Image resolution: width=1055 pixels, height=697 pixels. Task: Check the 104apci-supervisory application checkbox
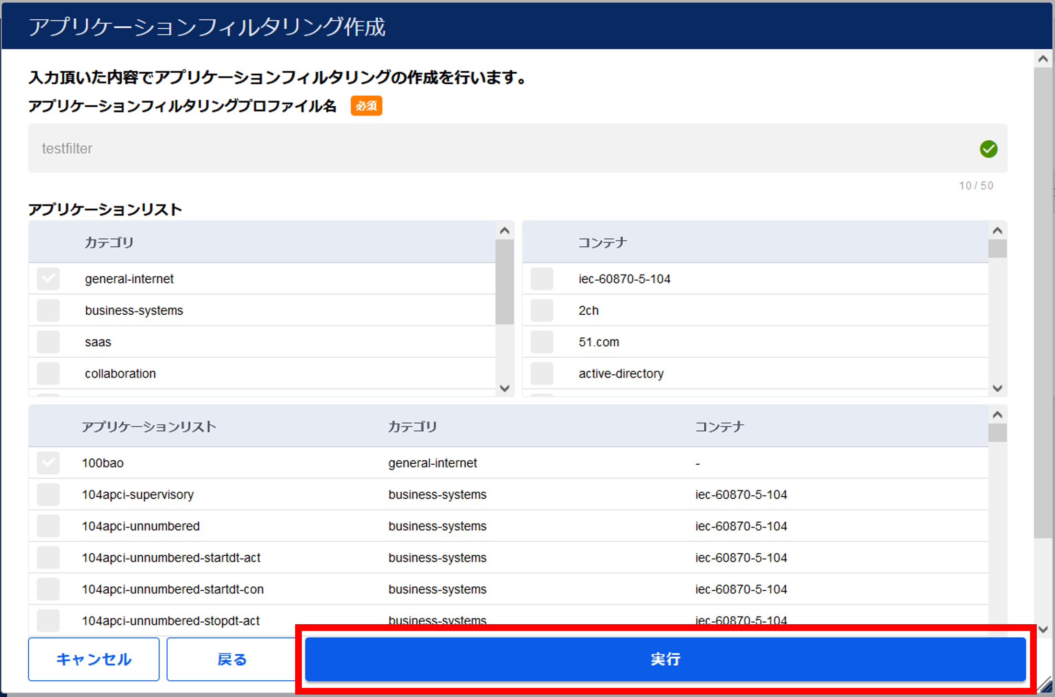coord(48,494)
